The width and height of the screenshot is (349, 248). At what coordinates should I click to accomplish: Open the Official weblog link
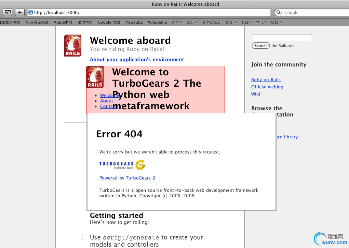point(267,87)
